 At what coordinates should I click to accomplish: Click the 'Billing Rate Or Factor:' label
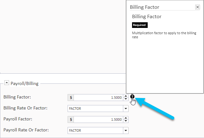click(25, 108)
